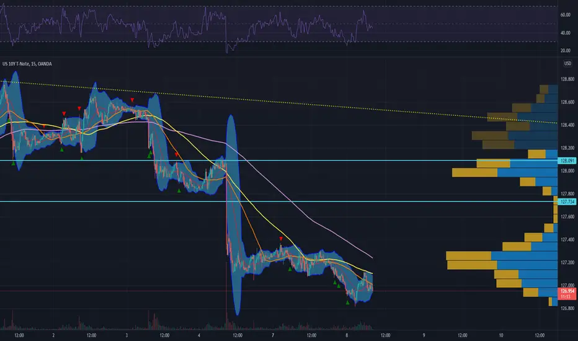Viewport: 578px width, 341px height.
Task: Click date label 2 on time axis
Action: (53, 335)
